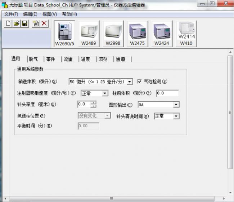Switch to the 温度 tab
This screenshot has width=234, height=202.
tap(85, 59)
